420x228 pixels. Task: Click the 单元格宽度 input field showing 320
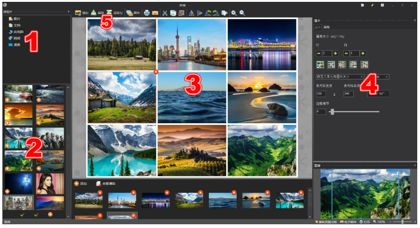tap(320, 94)
